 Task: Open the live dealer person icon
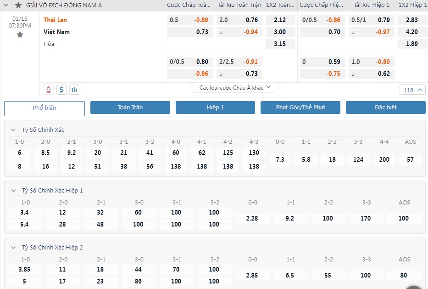click(x=49, y=90)
